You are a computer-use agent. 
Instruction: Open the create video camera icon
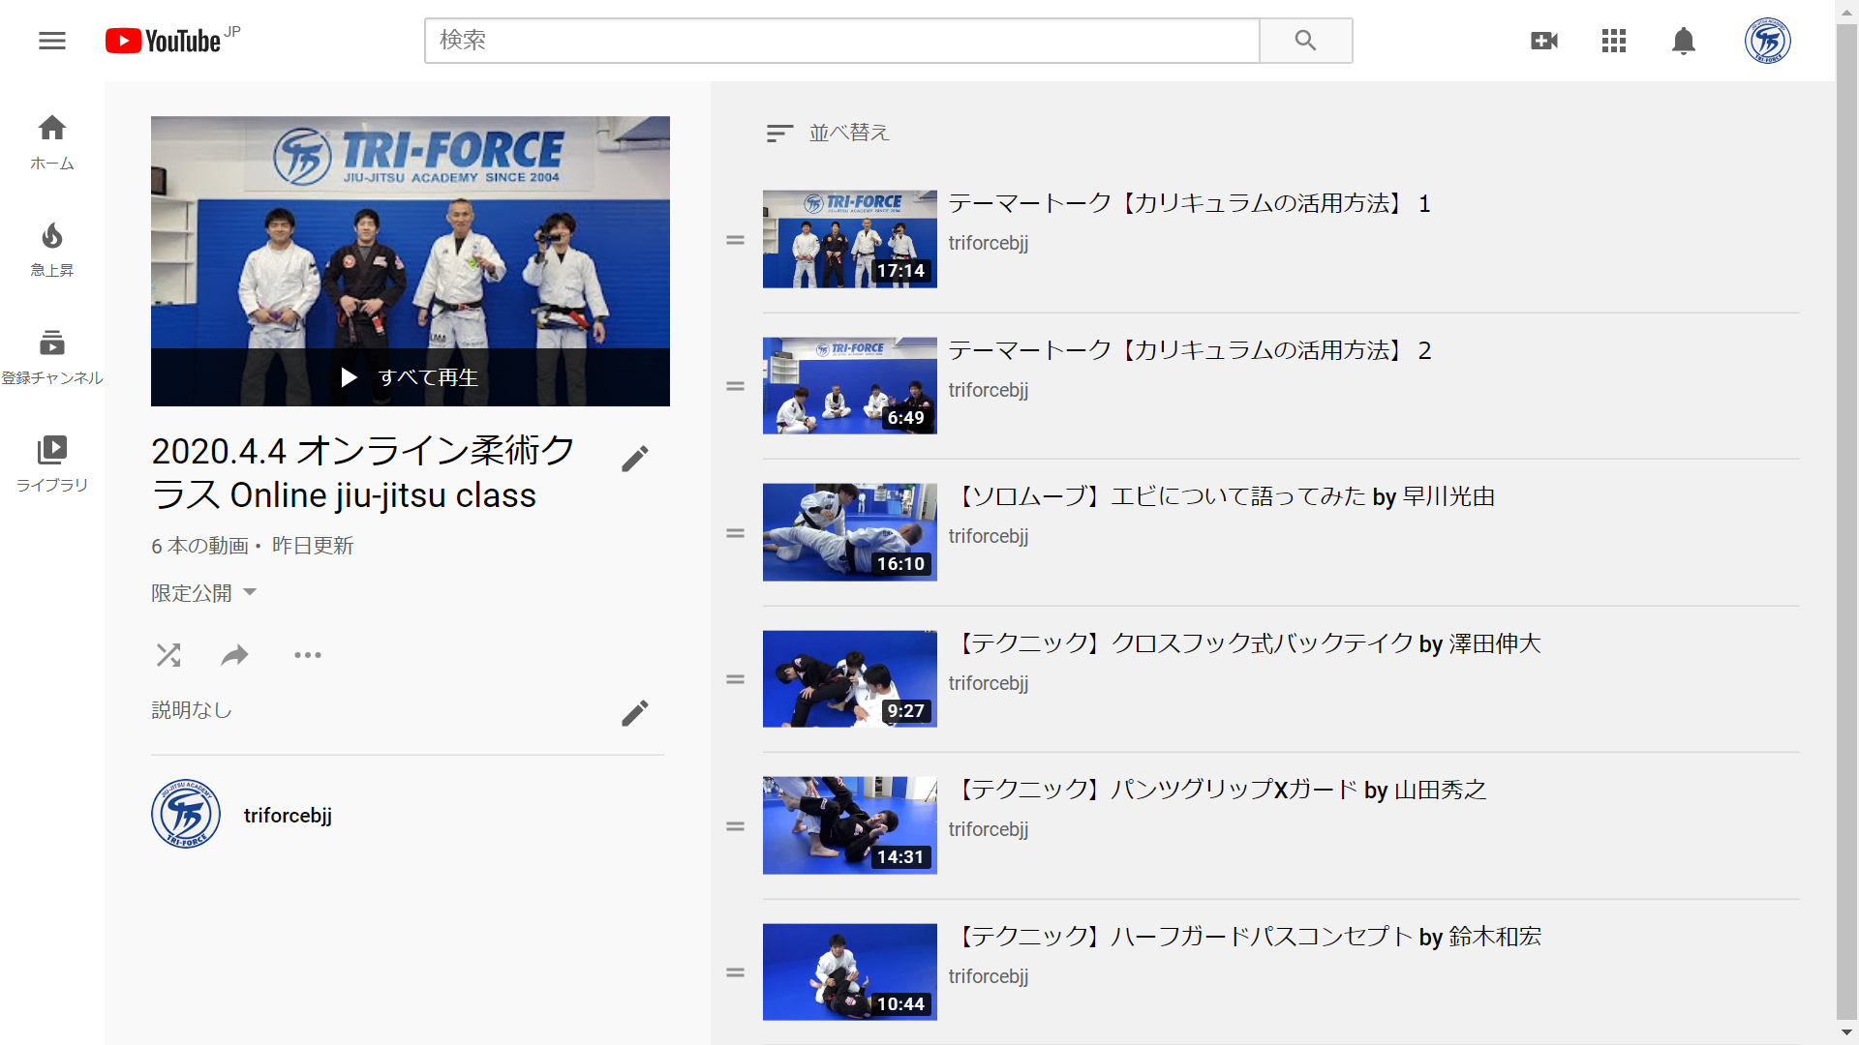(x=1544, y=41)
